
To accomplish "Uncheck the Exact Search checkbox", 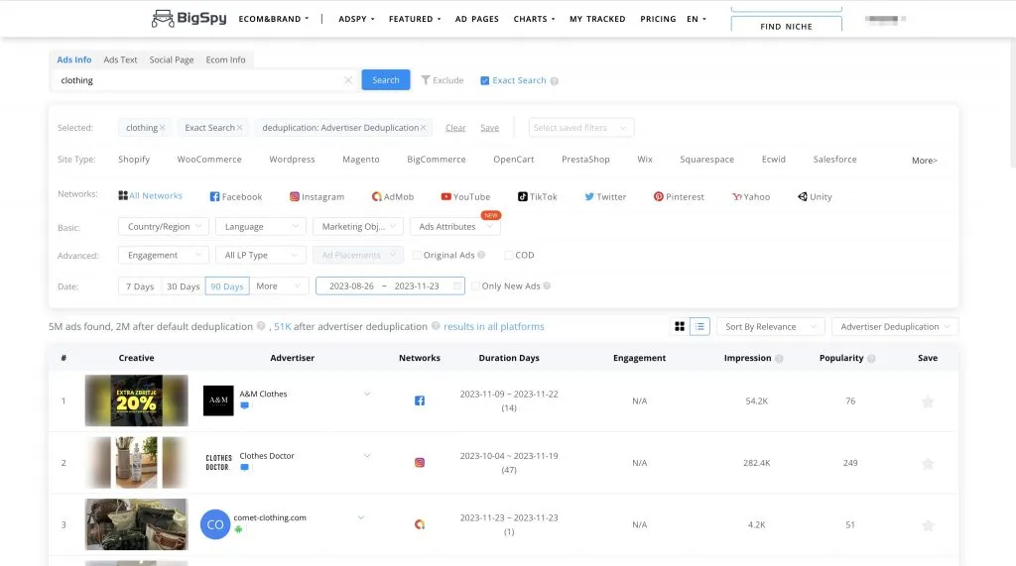I will 484,80.
